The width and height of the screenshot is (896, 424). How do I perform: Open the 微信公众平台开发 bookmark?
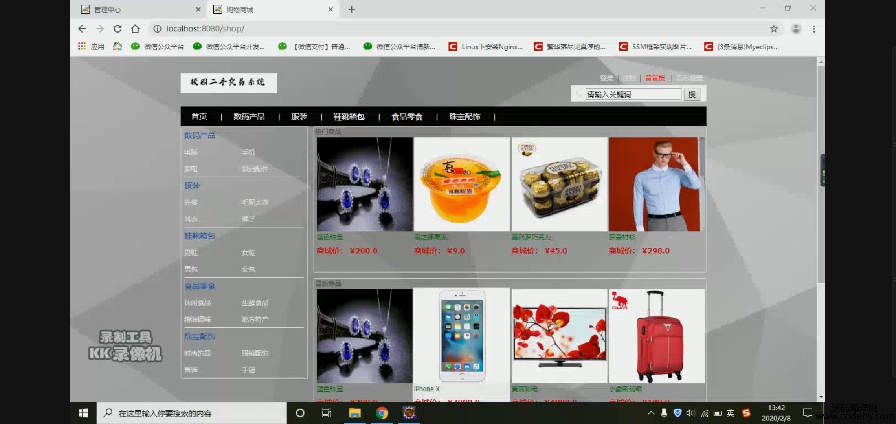coord(229,47)
